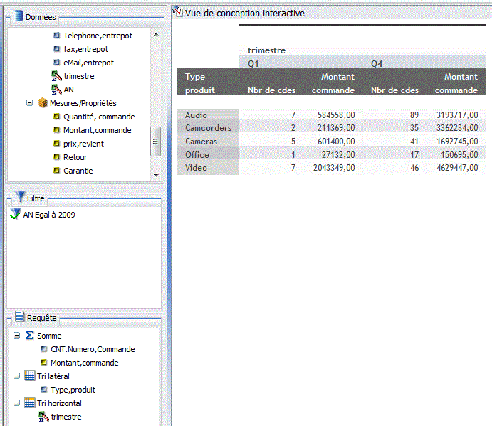This screenshot has width=492, height=426.
Task: Click the interactive design view icon
Action: (177, 13)
